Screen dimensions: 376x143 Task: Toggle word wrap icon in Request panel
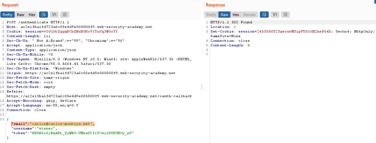43,15
